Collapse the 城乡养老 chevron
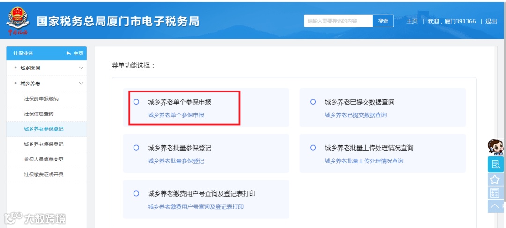506x228 pixels. (81, 84)
